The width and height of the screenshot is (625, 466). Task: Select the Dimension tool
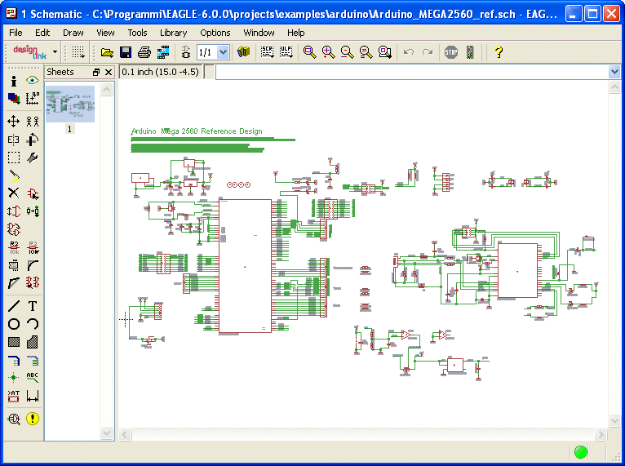coord(33,396)
